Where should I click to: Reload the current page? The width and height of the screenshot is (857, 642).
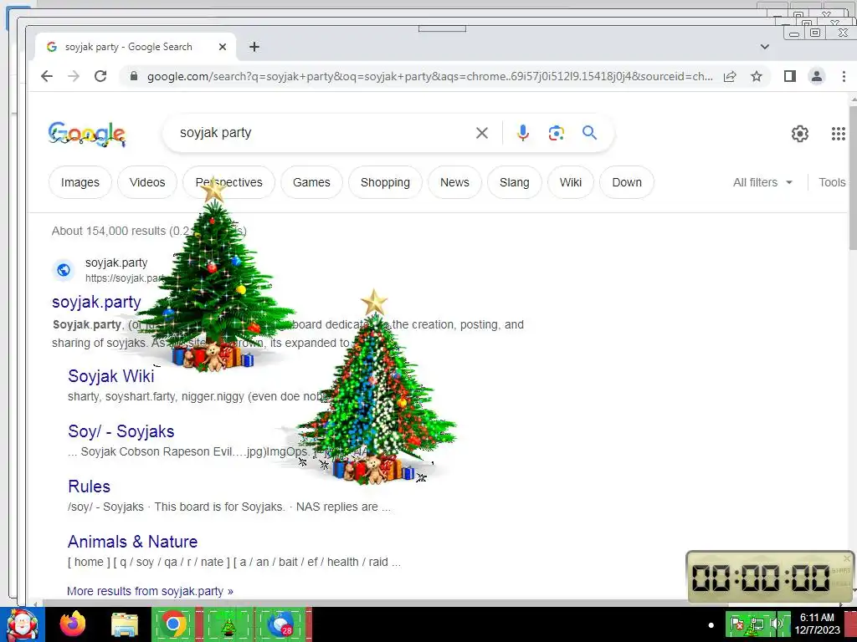[x=100, y=76]
